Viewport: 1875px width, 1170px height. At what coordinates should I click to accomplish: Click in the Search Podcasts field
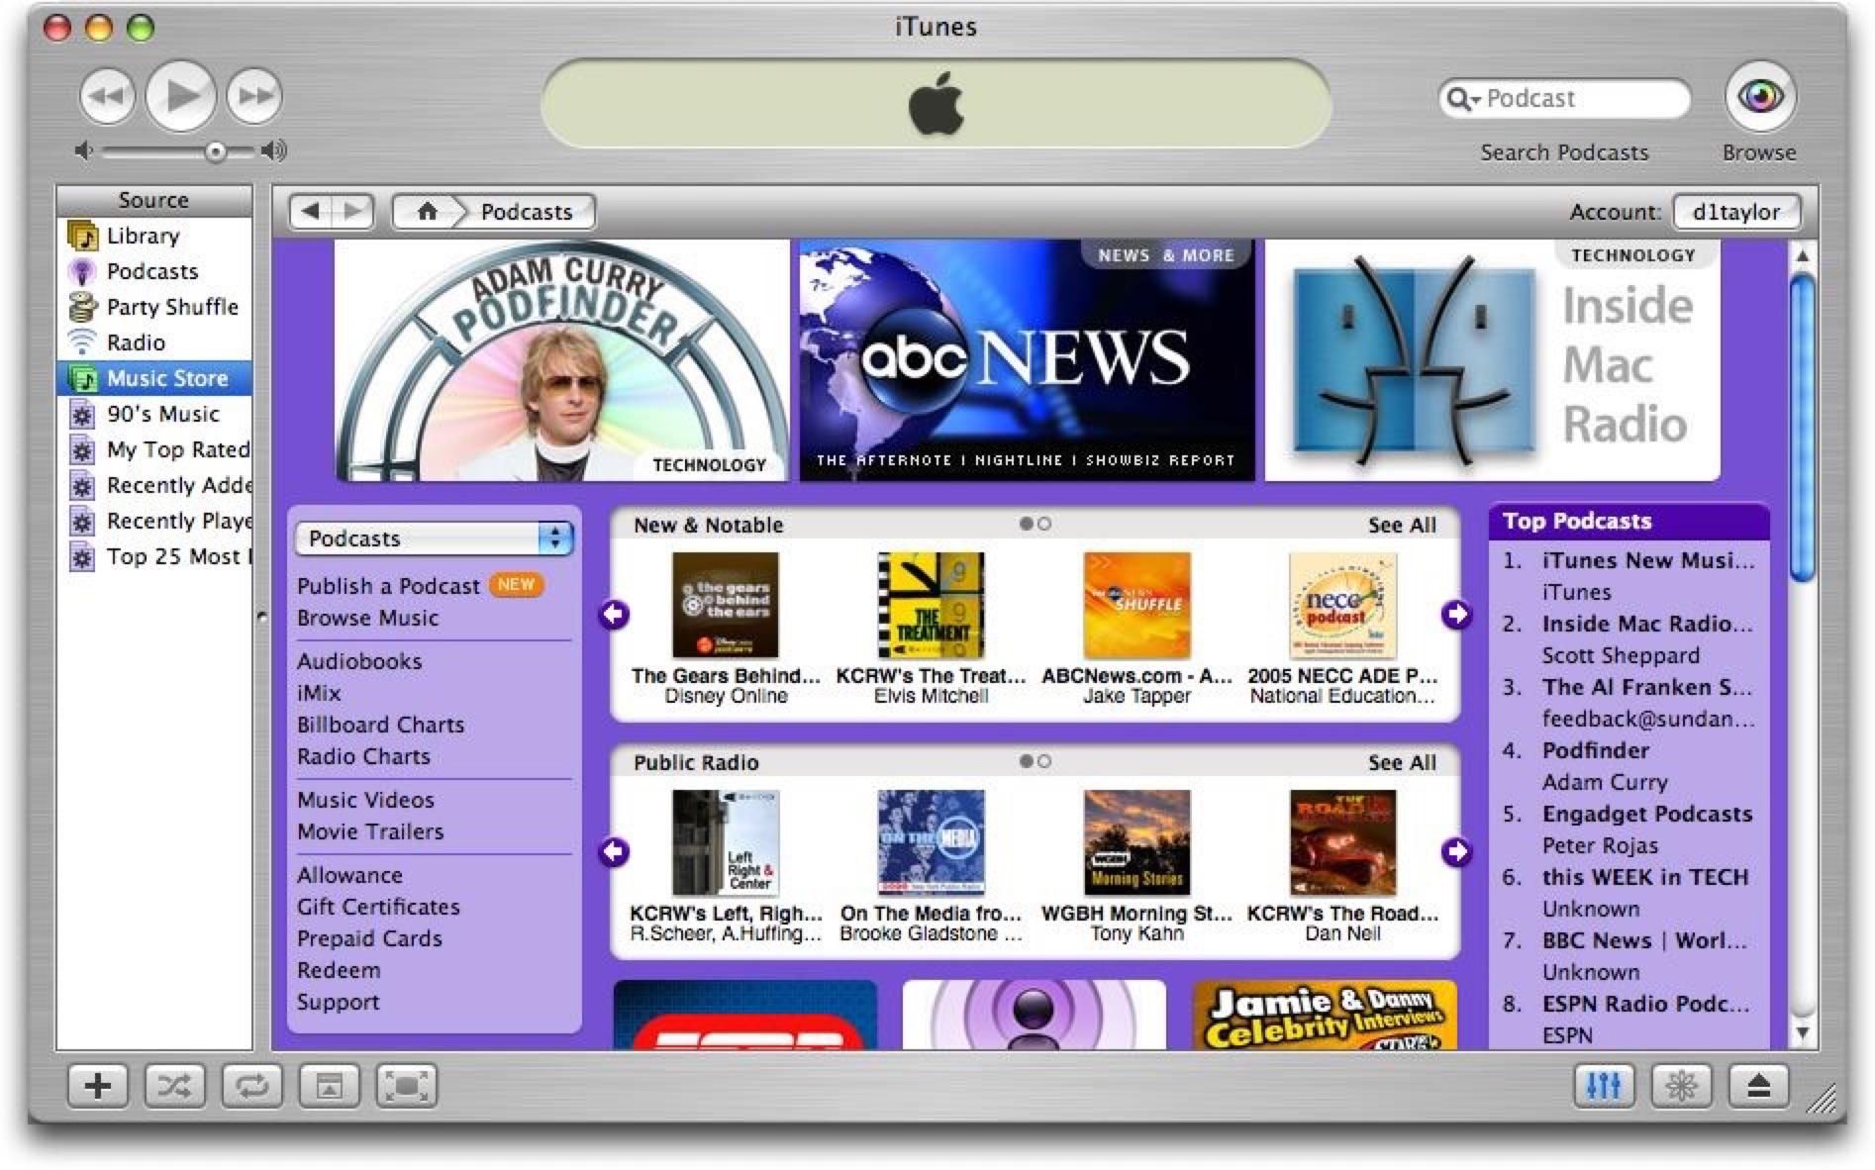click(x=1564, y=98)
